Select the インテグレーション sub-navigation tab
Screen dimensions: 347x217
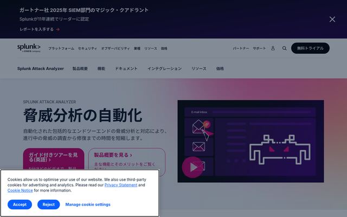pyautogui.click(x=164, y=69)
